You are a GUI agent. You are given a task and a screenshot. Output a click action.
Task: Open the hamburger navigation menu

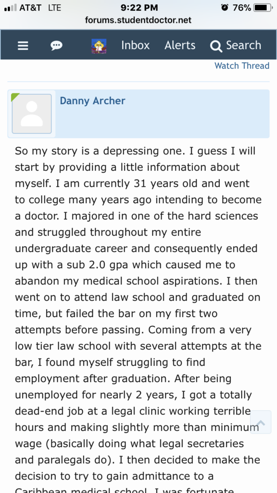[x=23, y=46]
